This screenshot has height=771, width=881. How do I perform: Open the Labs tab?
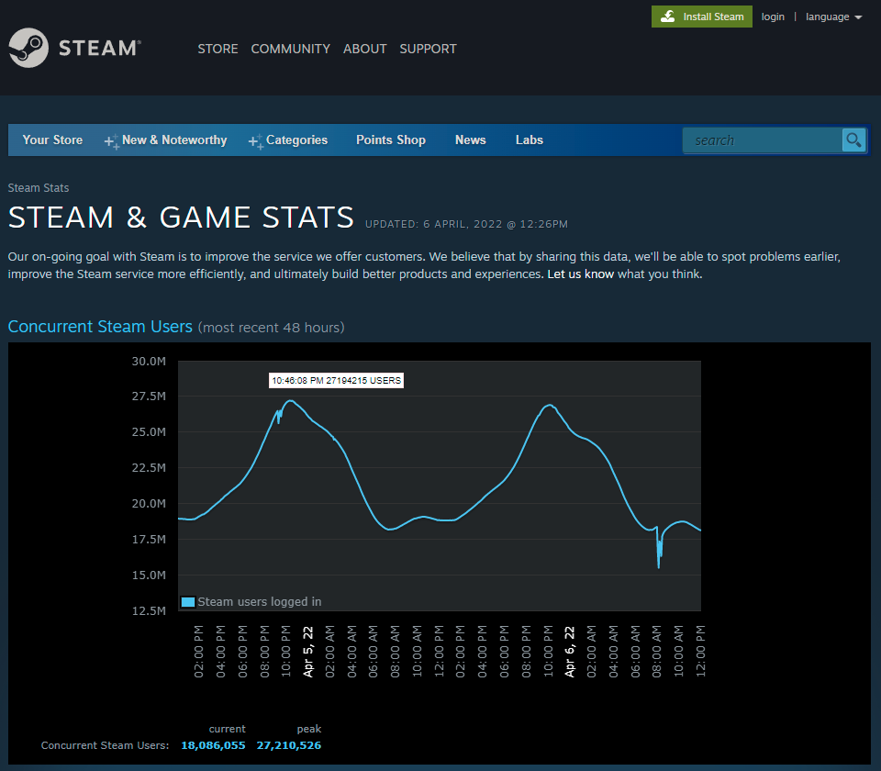coord(530,140)
